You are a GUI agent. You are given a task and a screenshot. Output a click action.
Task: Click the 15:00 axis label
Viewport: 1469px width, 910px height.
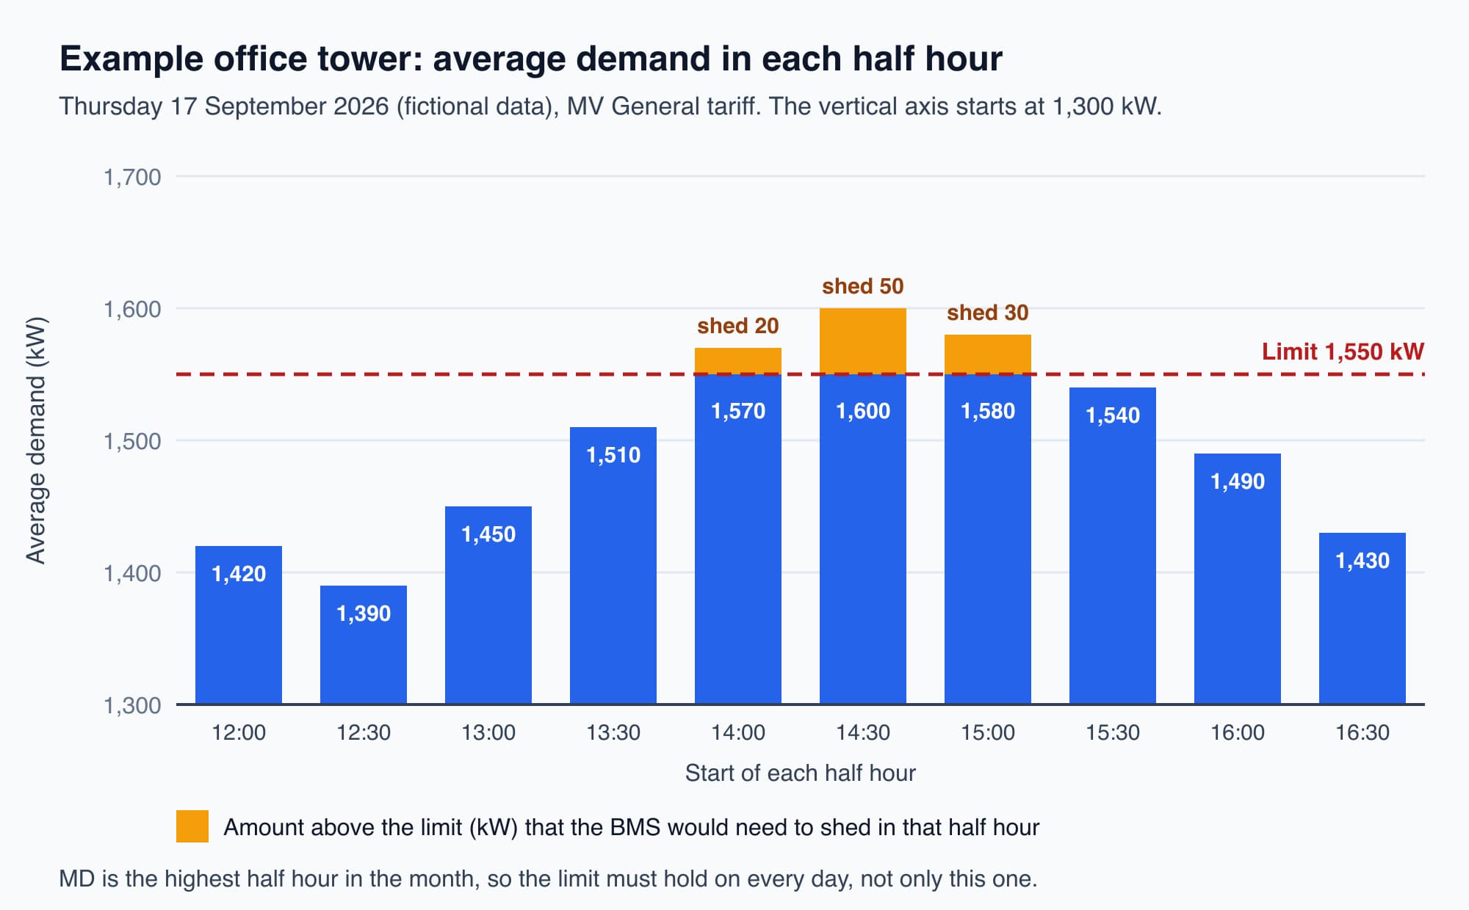pyautogui.click(x=988, y=732)
